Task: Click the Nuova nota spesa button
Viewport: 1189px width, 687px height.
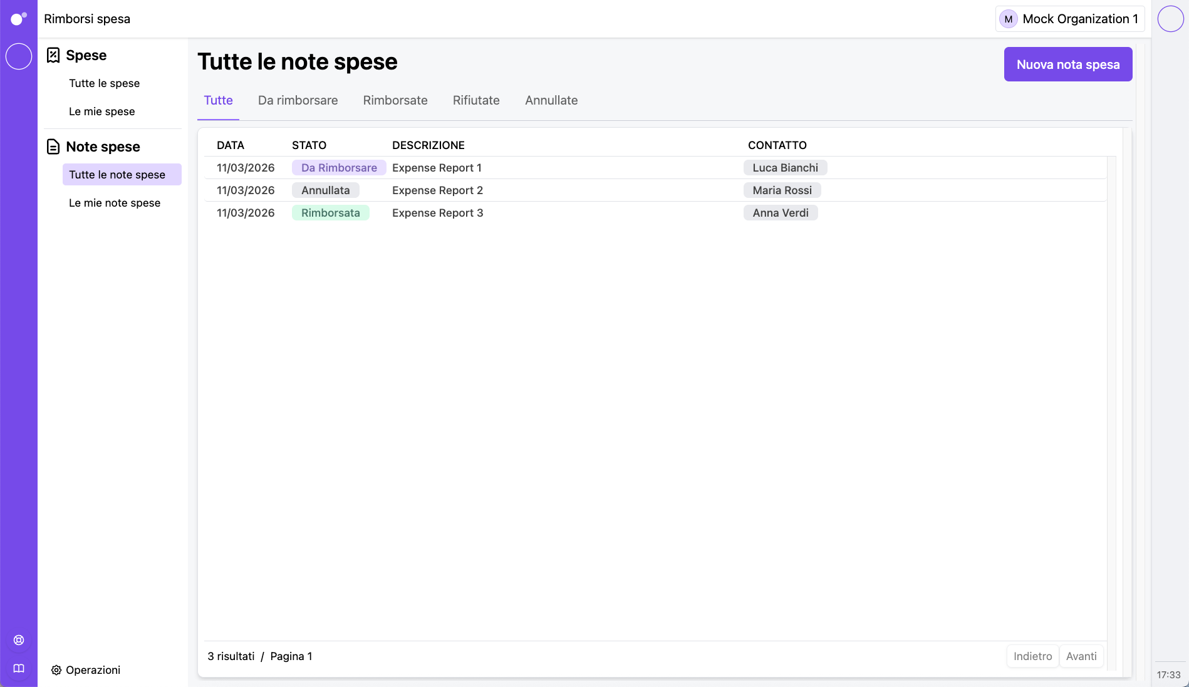Action: pos(1067,64)
